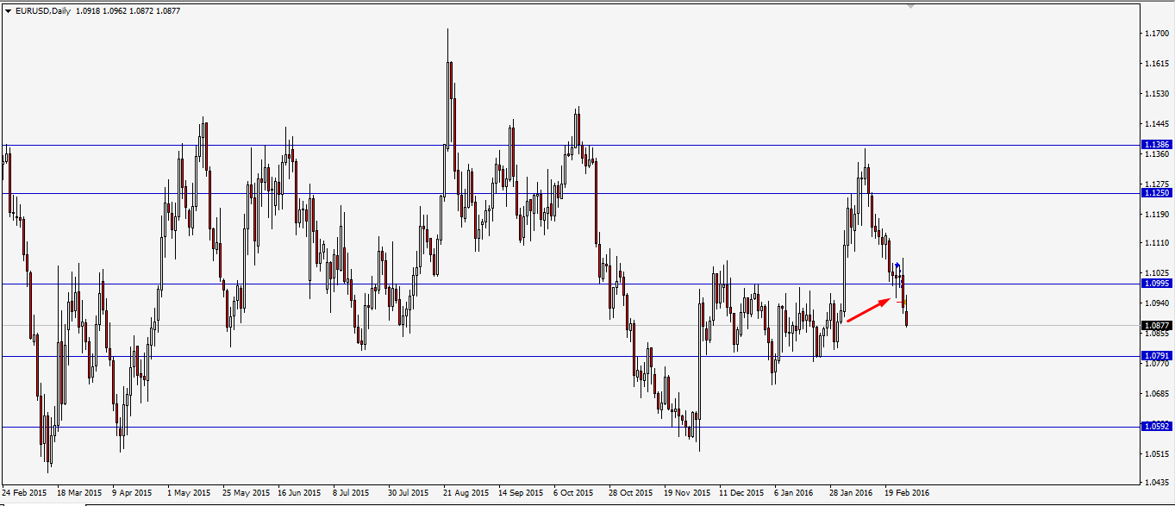1175x506 pixels.
Task: Click the 6 Oct 2015 date label
Action: [573, 493]
